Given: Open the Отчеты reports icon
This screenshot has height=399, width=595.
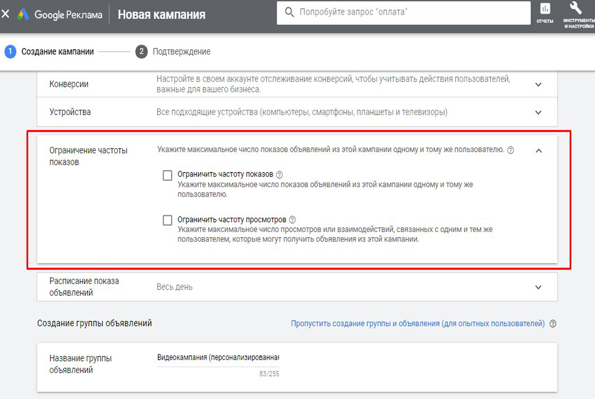Looking at the screenshot, I should click(x=545, y=9).
